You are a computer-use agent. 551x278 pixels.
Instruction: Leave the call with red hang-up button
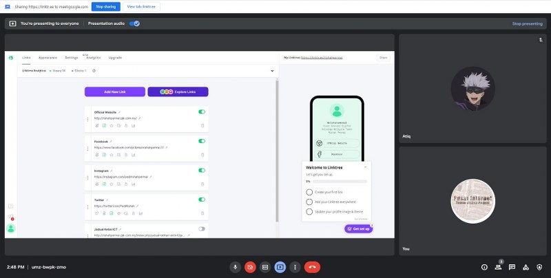pos(312,268)
